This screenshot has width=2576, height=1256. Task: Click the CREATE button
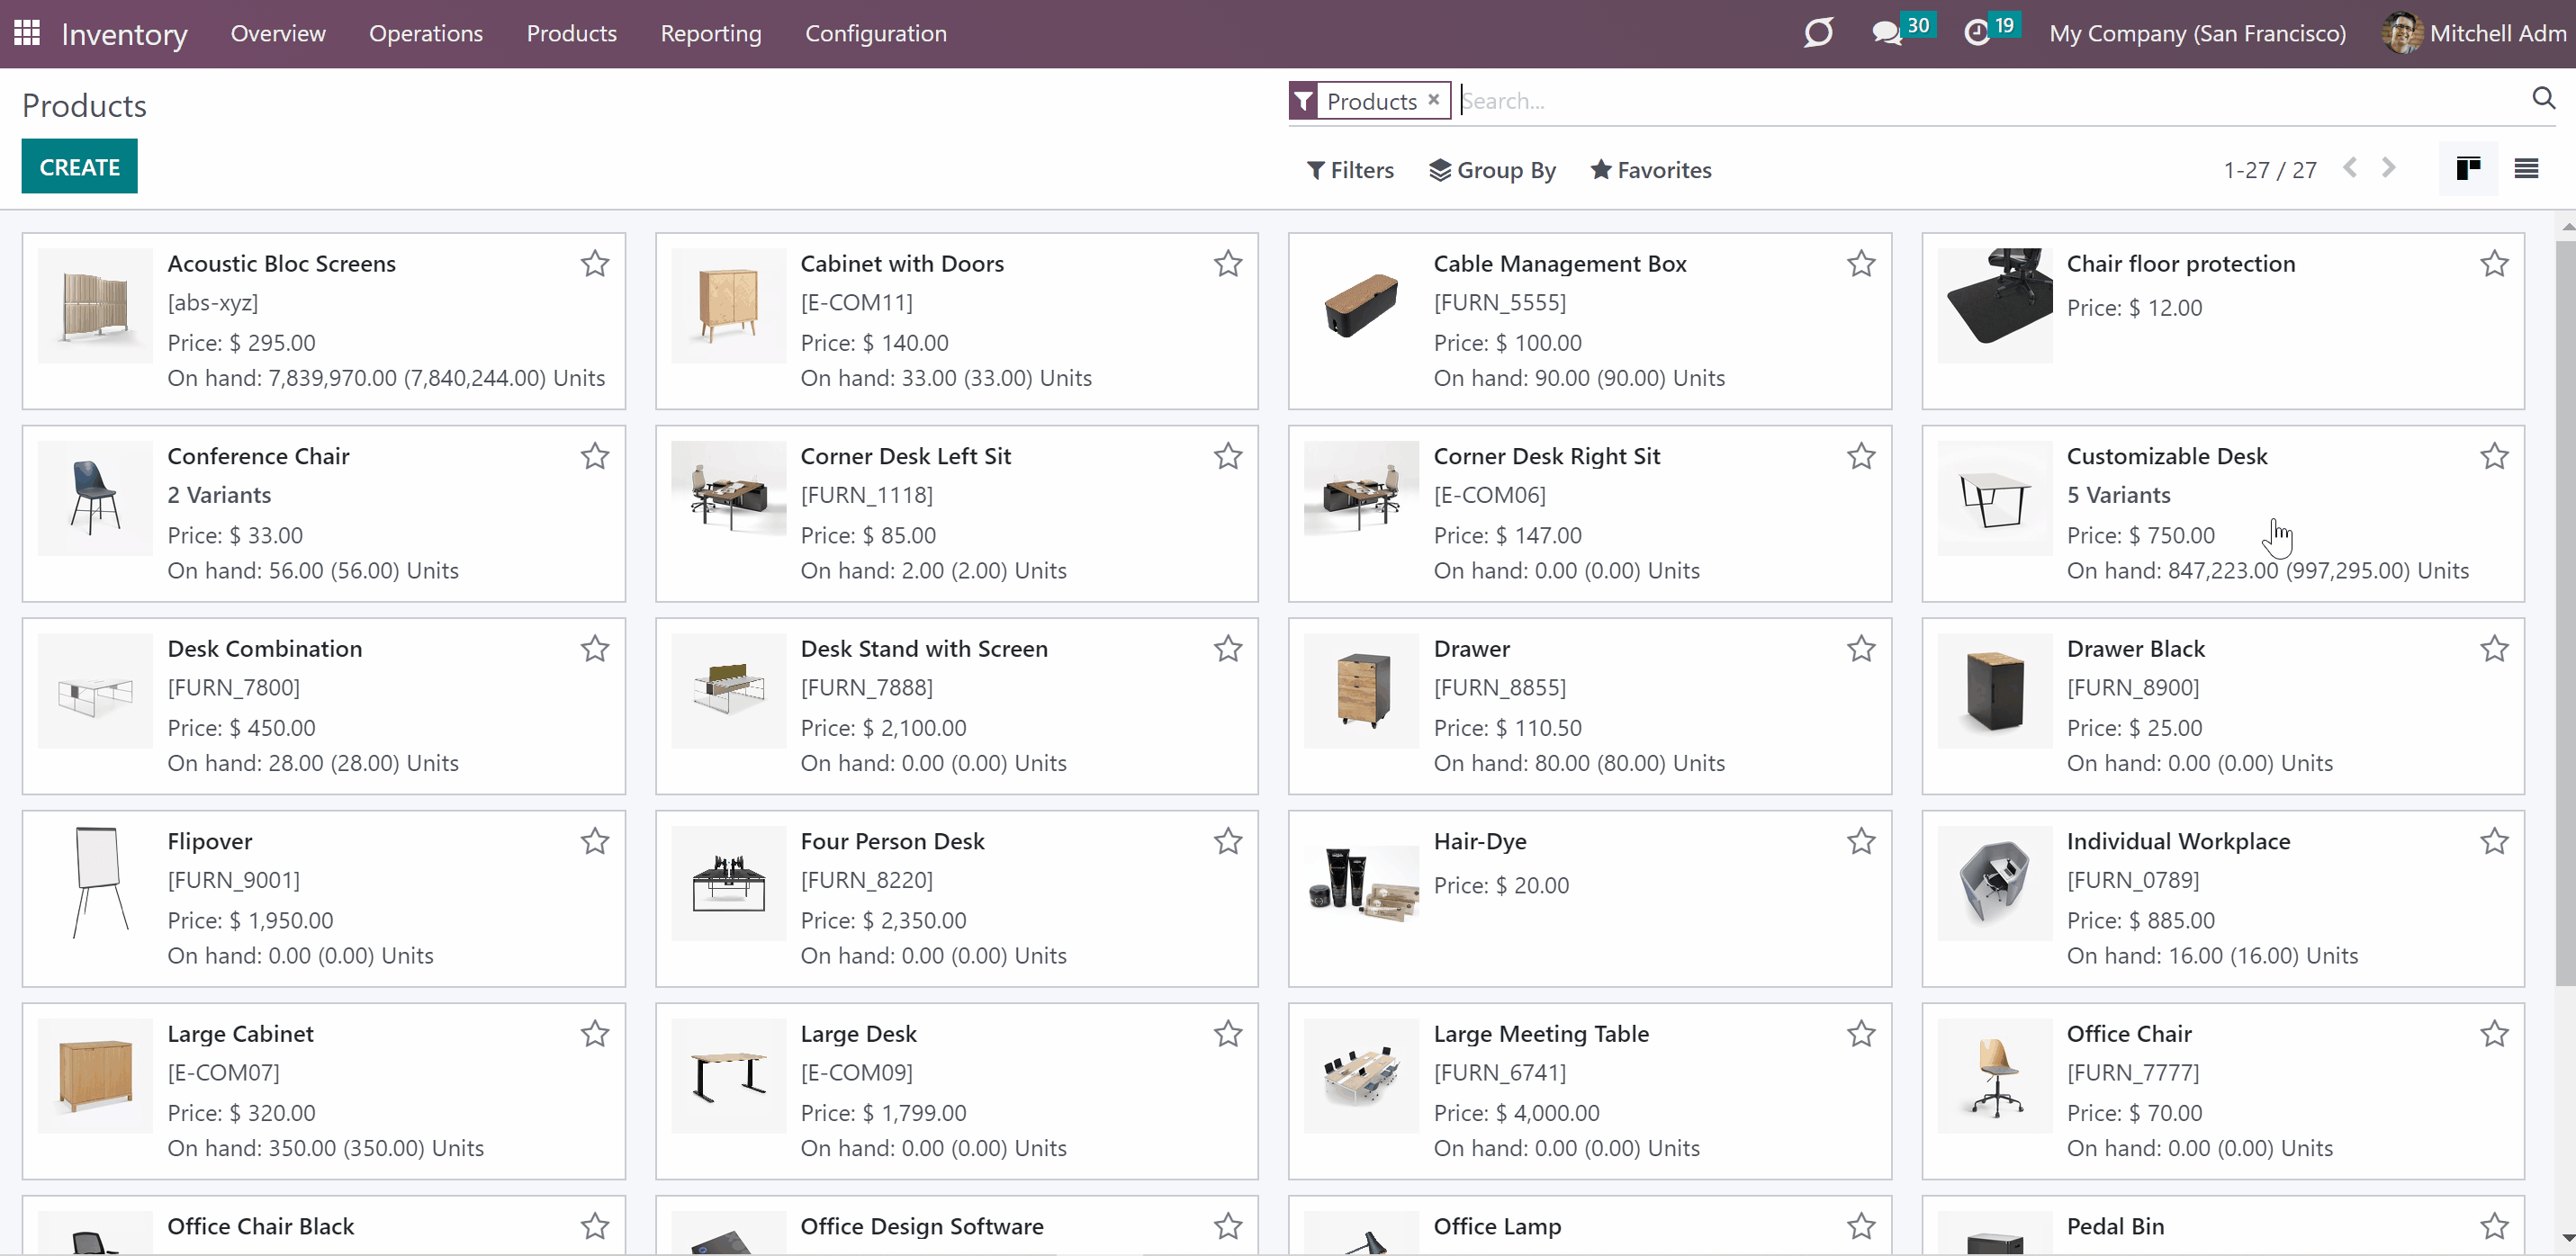pyautogui.click(x=80, y=167)
